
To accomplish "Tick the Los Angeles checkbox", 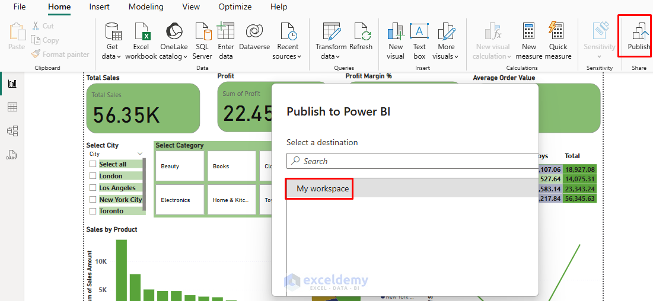I will [x=93, y=188].
